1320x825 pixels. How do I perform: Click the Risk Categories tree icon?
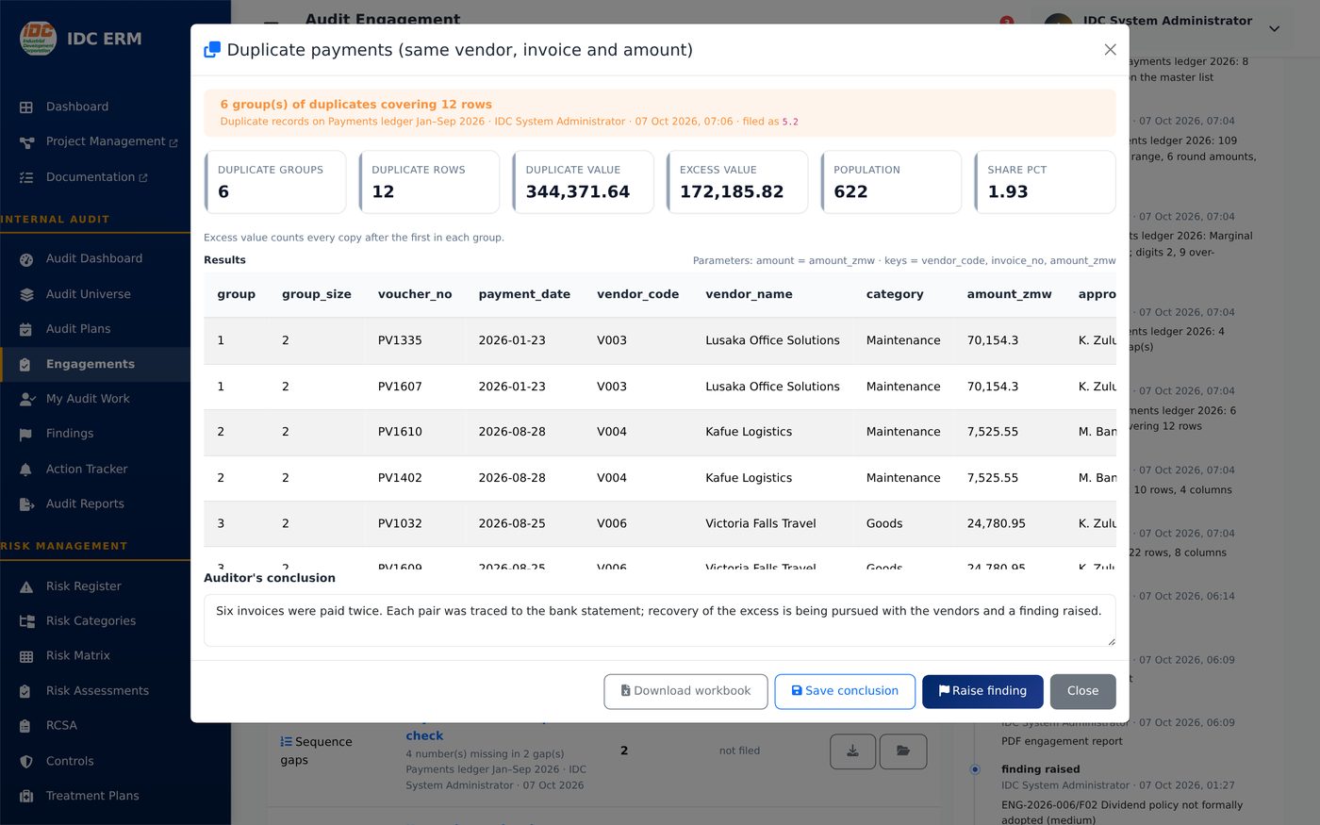(26, 621)
